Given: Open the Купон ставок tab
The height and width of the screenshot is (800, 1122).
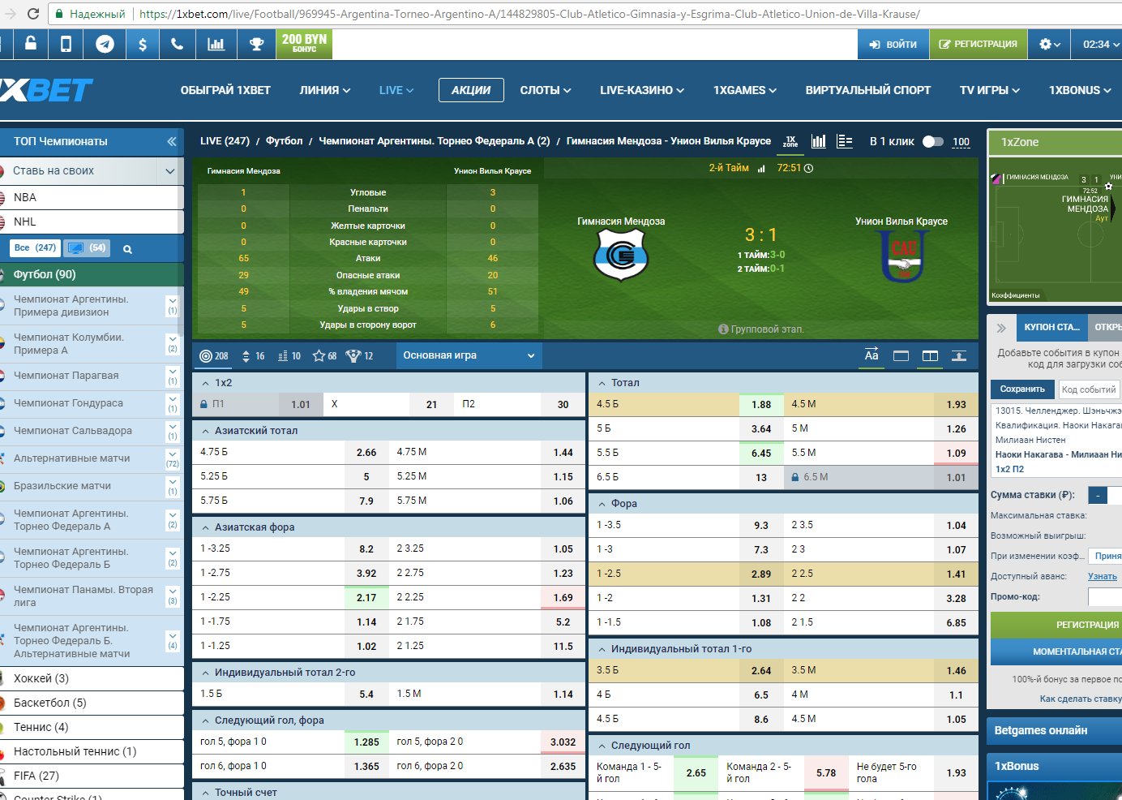Looking at the screenshot, I should click(x=1051, y=327).
